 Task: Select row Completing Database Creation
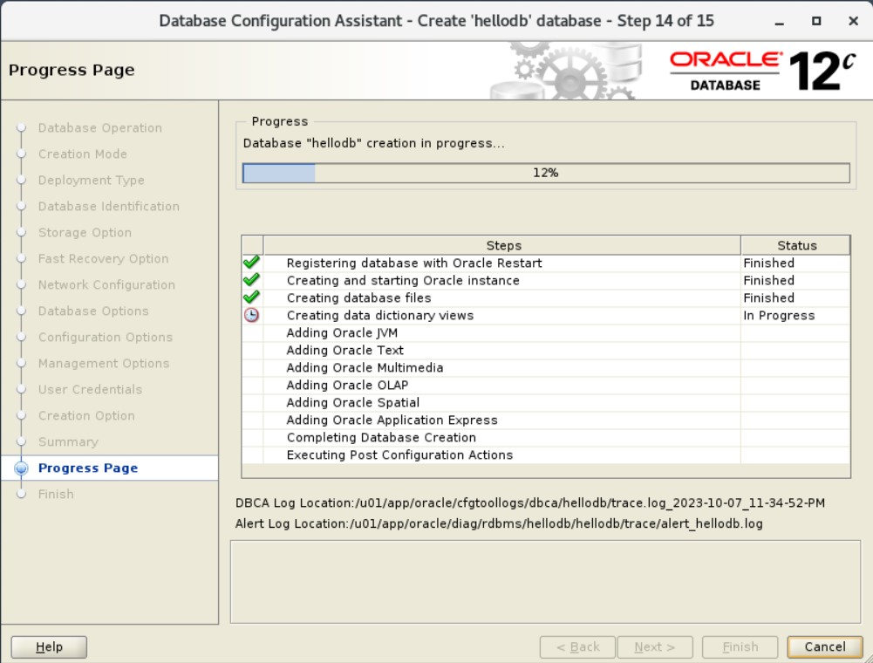(546, 437)
